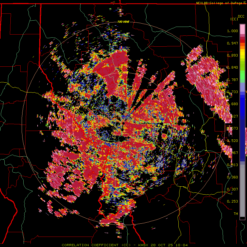Click the radar site center dot
The width and height of the screenshot is (247, 247).
[123, 123]
